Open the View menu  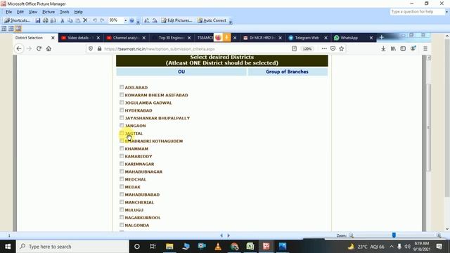point(33,12)
